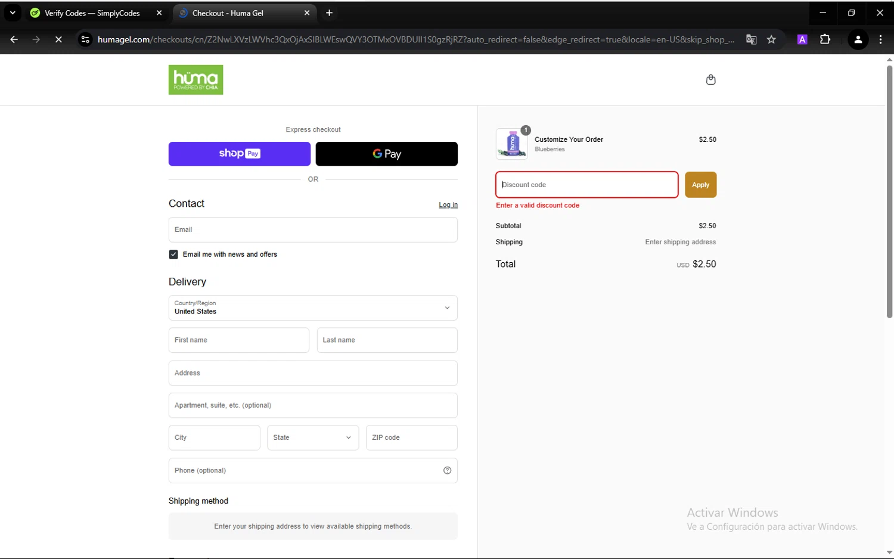Click the Discount code field

pyautogui.click(x=586, y=185)
